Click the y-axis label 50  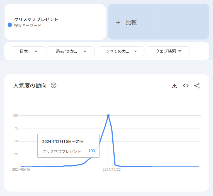[16, 141]
